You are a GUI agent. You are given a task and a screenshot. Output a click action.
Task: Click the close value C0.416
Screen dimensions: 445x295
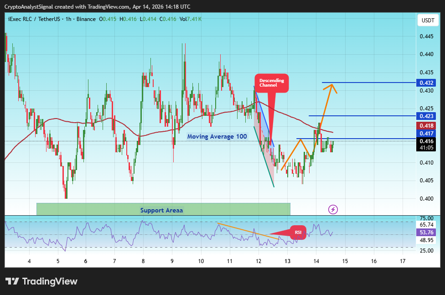(x=168, y=19)
